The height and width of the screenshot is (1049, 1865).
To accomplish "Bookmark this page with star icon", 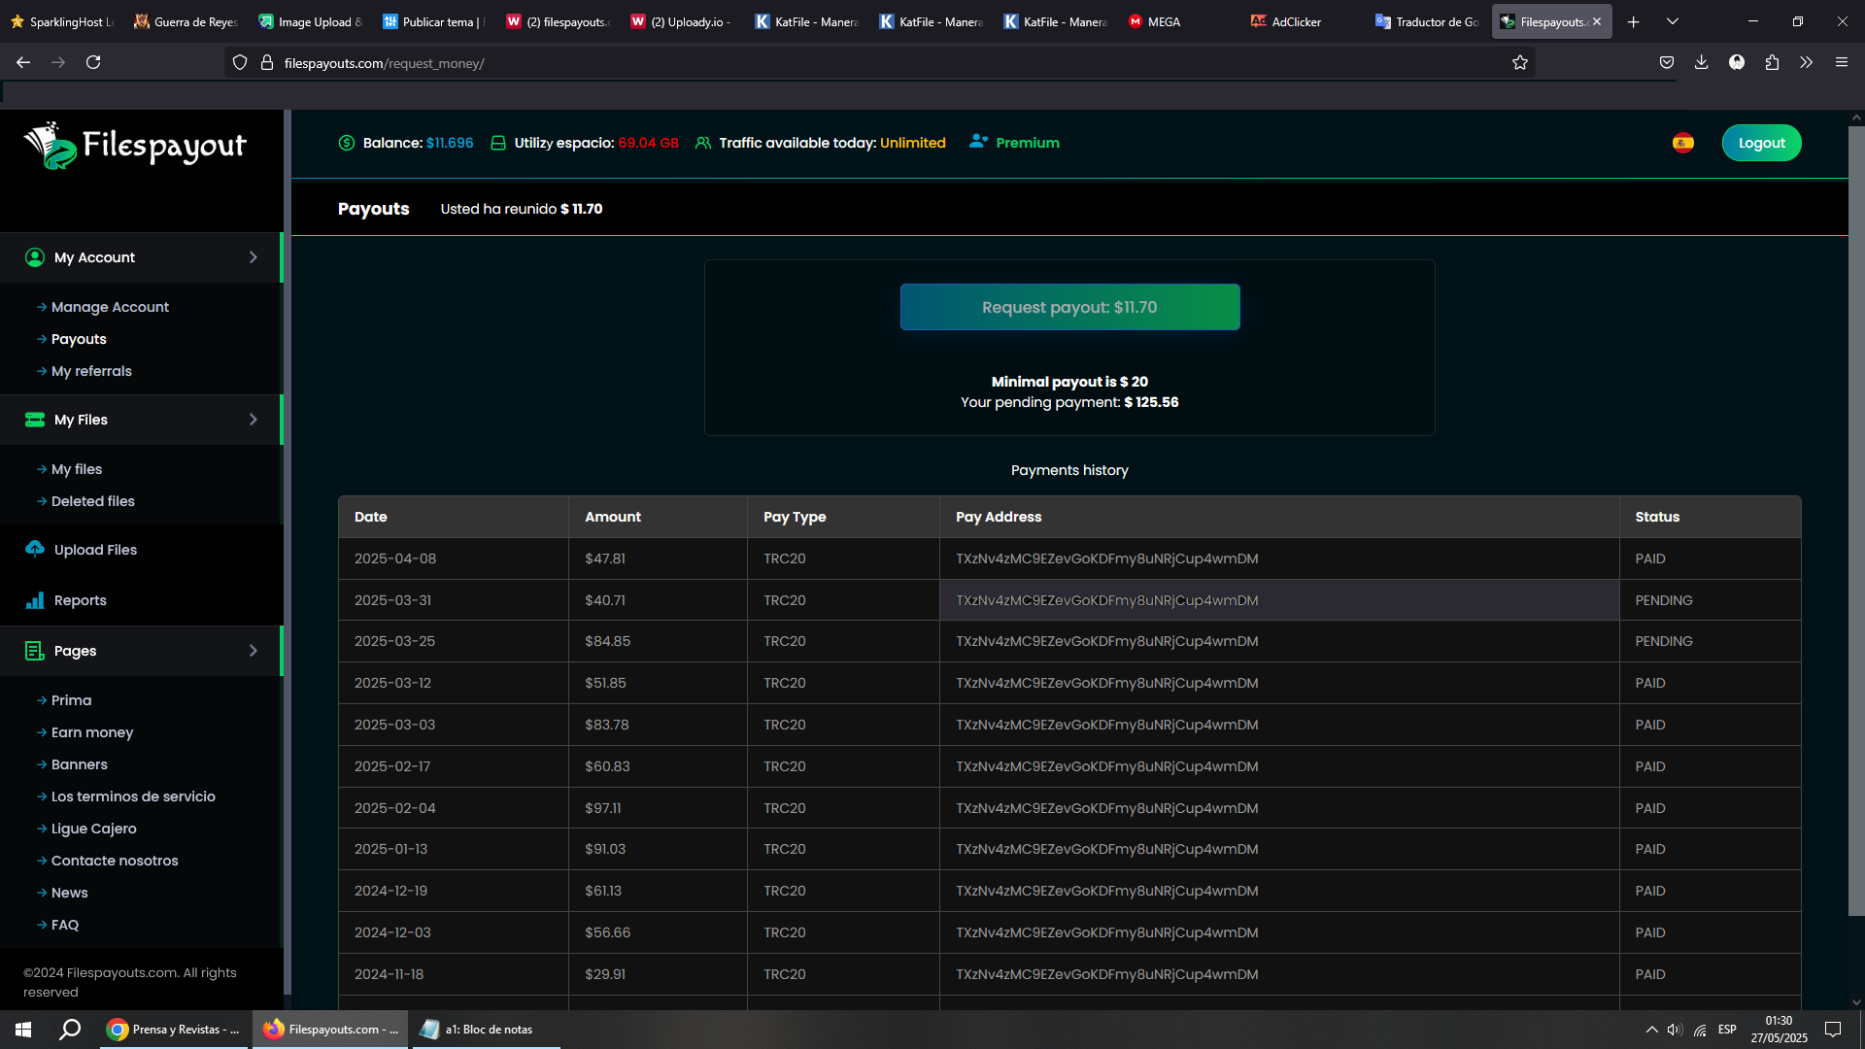I will tap(1520, 63).
